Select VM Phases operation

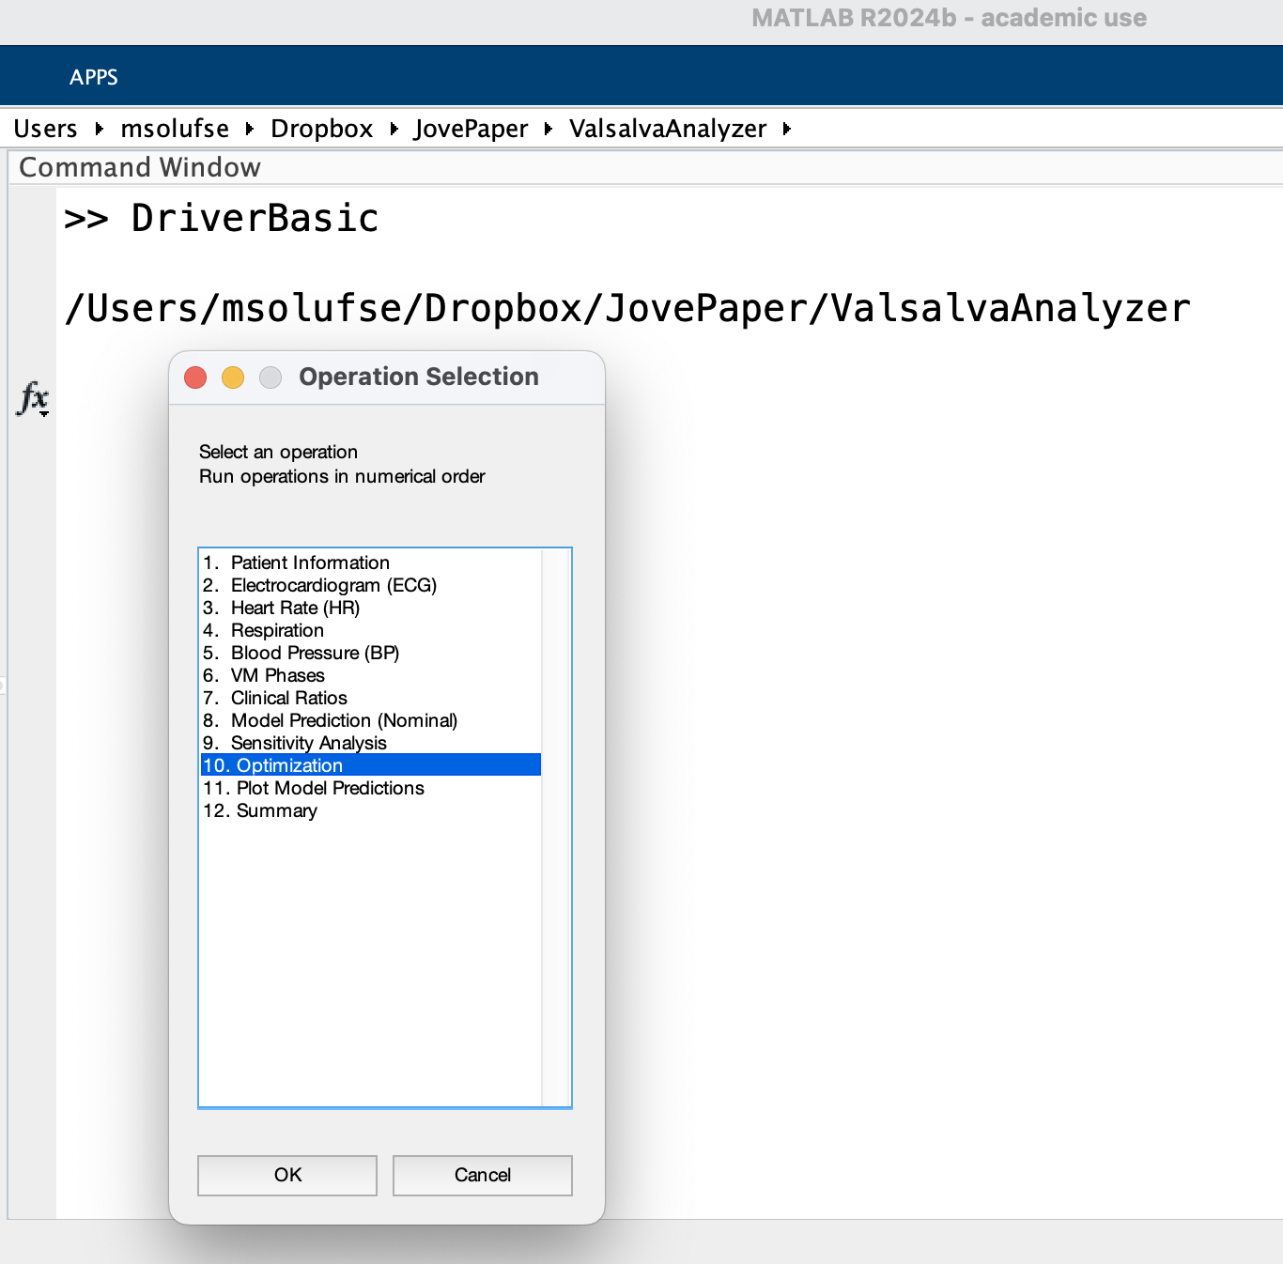[x=277, y=675]
